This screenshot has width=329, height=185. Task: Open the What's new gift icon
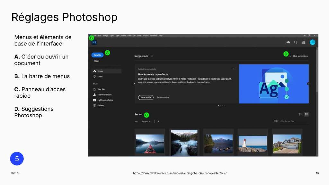[304, 42]
